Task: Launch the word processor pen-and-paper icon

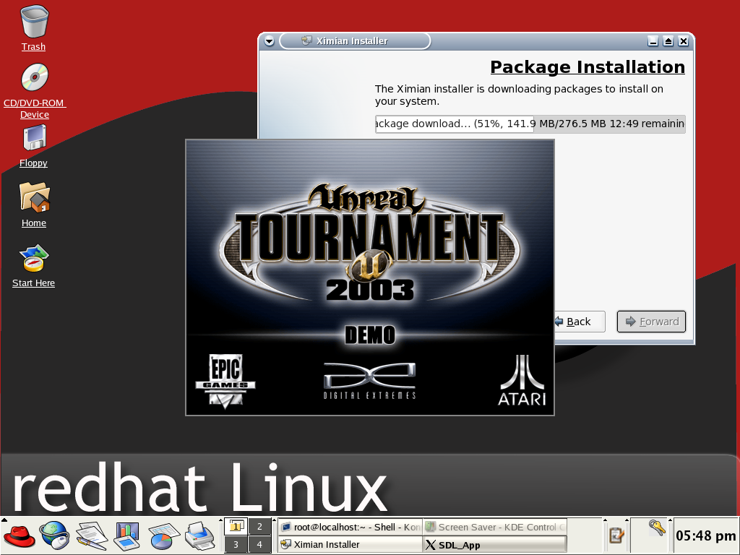Action: click(91, 536)
